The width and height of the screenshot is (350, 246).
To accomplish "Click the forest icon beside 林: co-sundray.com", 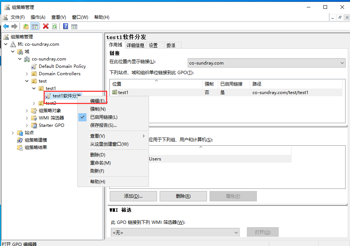I will [x=13, y=44].
